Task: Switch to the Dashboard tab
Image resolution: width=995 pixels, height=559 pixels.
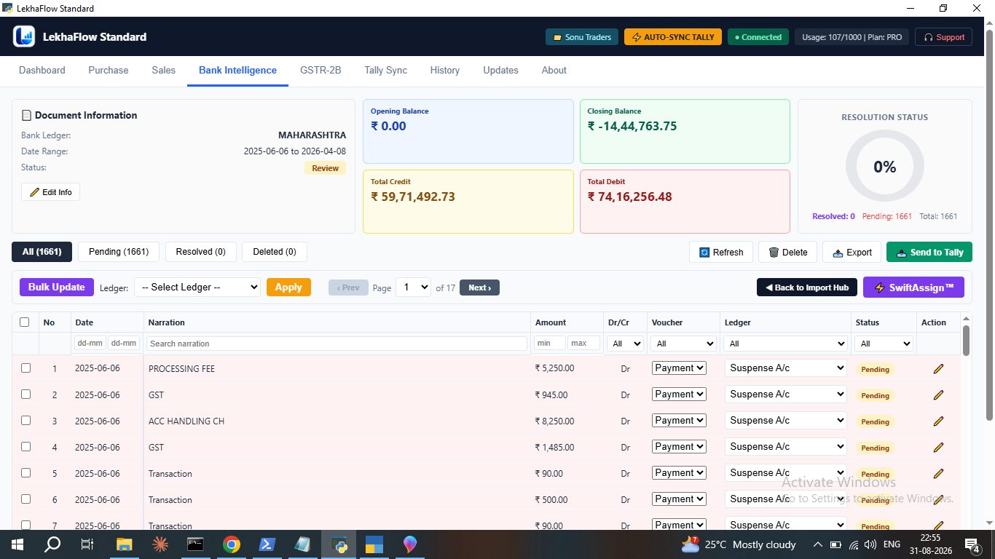Action: pos(42,71)
